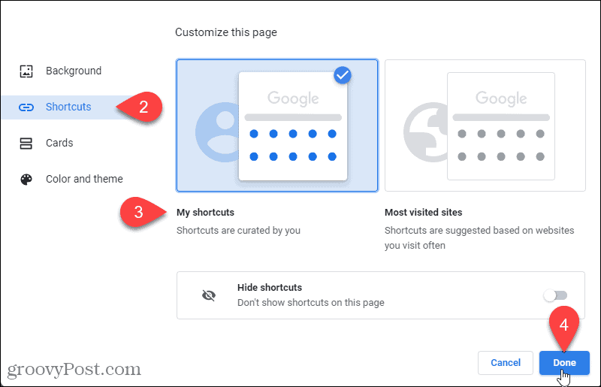Click the 'Hide shortcuts' heading

tap(270, 288)
